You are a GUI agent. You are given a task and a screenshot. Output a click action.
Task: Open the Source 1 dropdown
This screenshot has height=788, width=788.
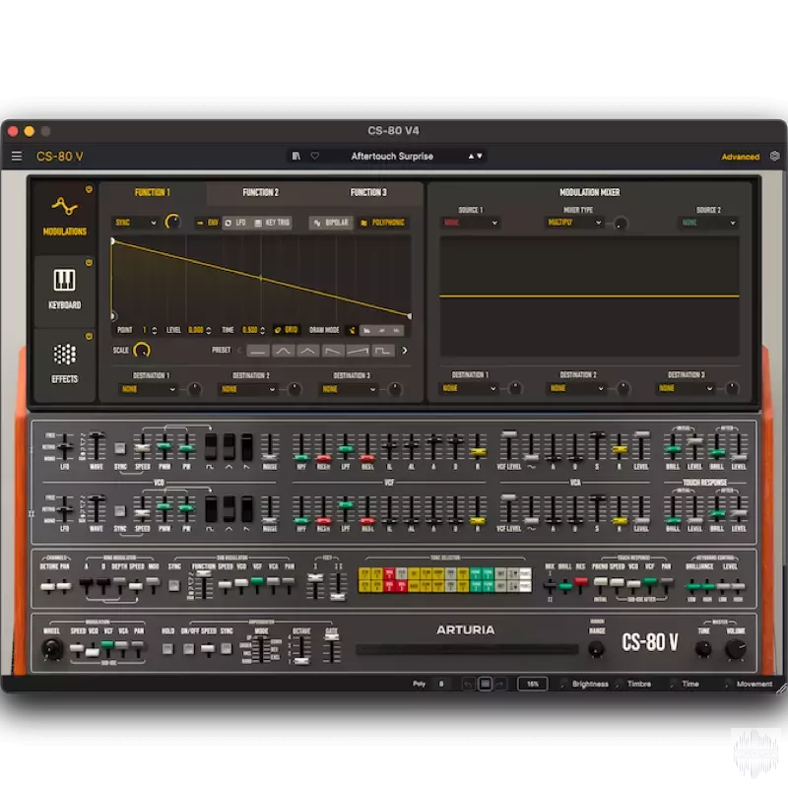470,223
